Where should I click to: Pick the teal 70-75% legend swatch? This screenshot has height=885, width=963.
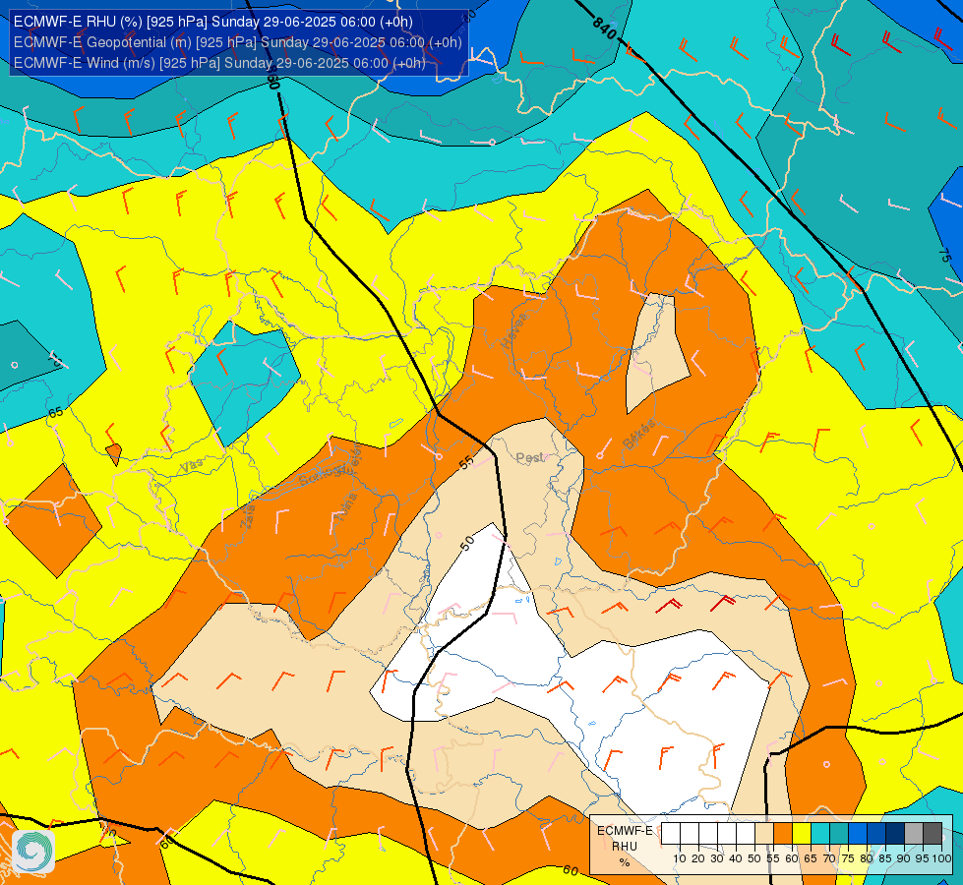(x=839, y=834)
